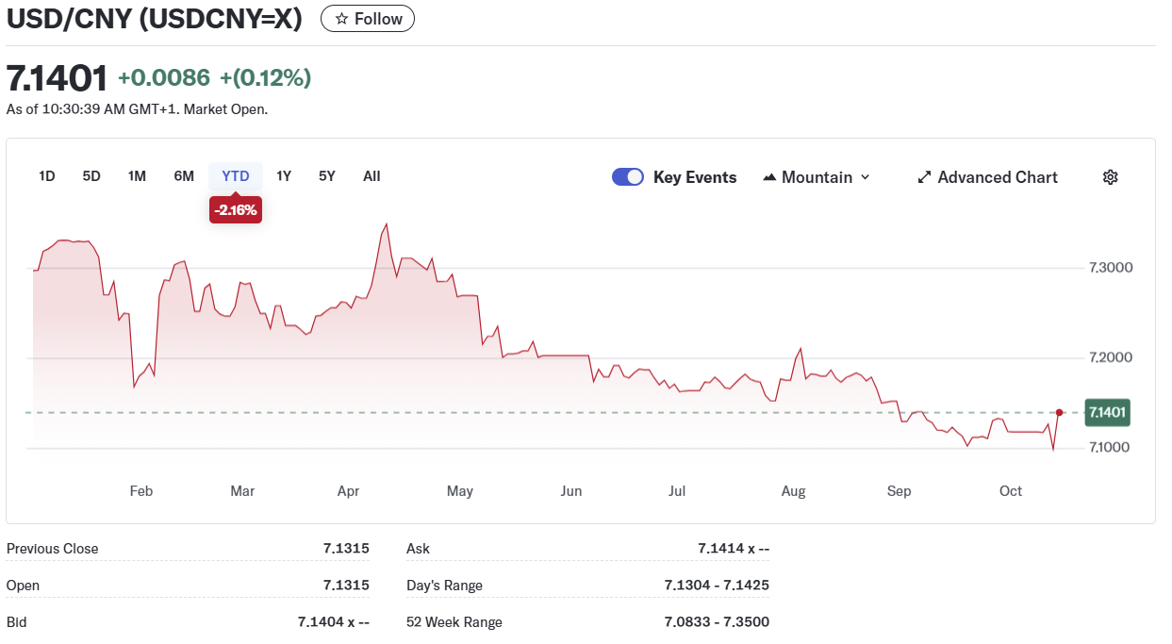
Task: Switch chart to 1Y range
Action: coord(284,176)
